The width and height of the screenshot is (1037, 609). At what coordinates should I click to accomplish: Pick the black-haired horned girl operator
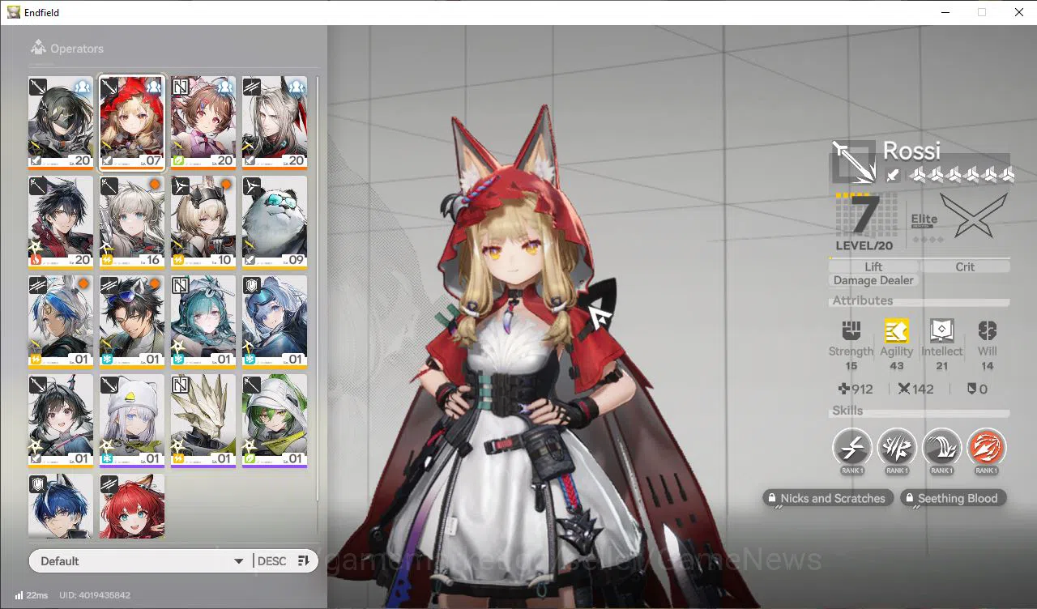point(61,421)
